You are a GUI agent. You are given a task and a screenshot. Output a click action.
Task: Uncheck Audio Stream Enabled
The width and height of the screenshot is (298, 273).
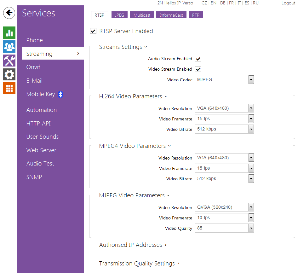(198, 59)
